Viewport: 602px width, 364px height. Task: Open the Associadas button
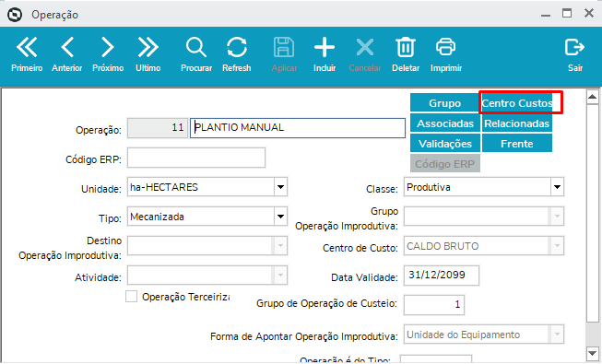445,123
